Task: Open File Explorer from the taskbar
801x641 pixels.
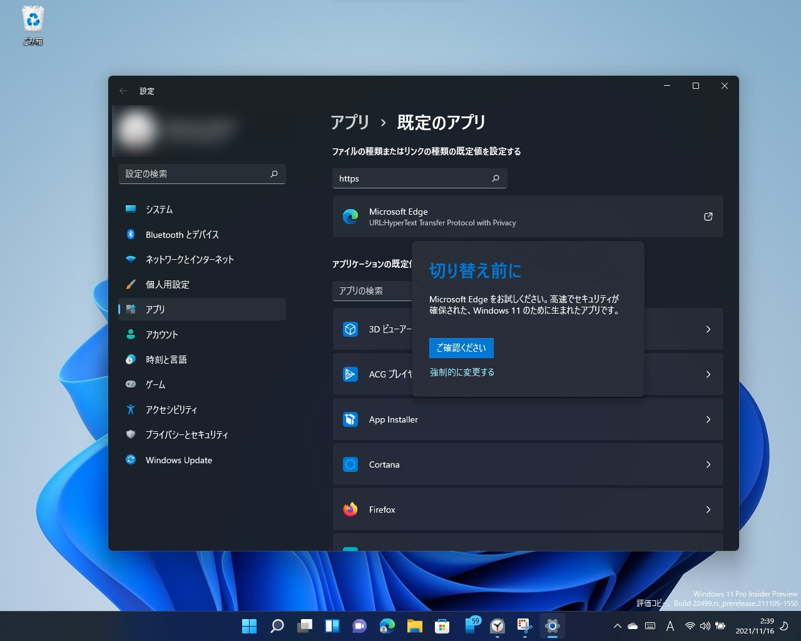Action: pyautogui.click(x=414, y=625)
